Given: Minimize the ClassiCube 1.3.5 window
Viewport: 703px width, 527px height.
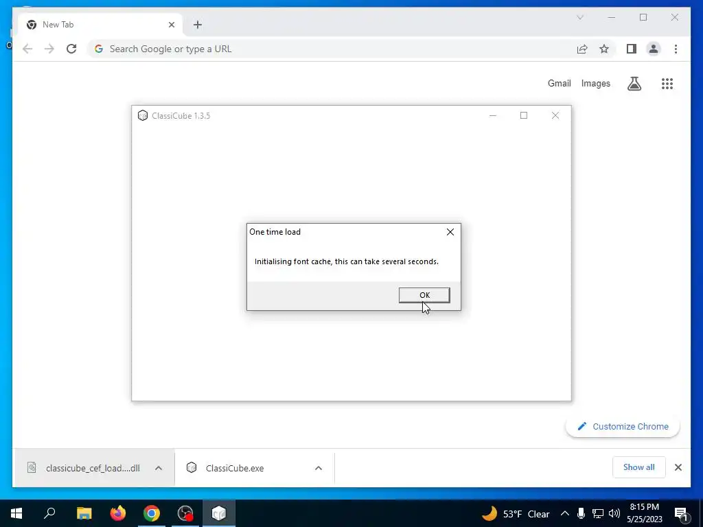Looking at the screenshot, I should [493, 115].
